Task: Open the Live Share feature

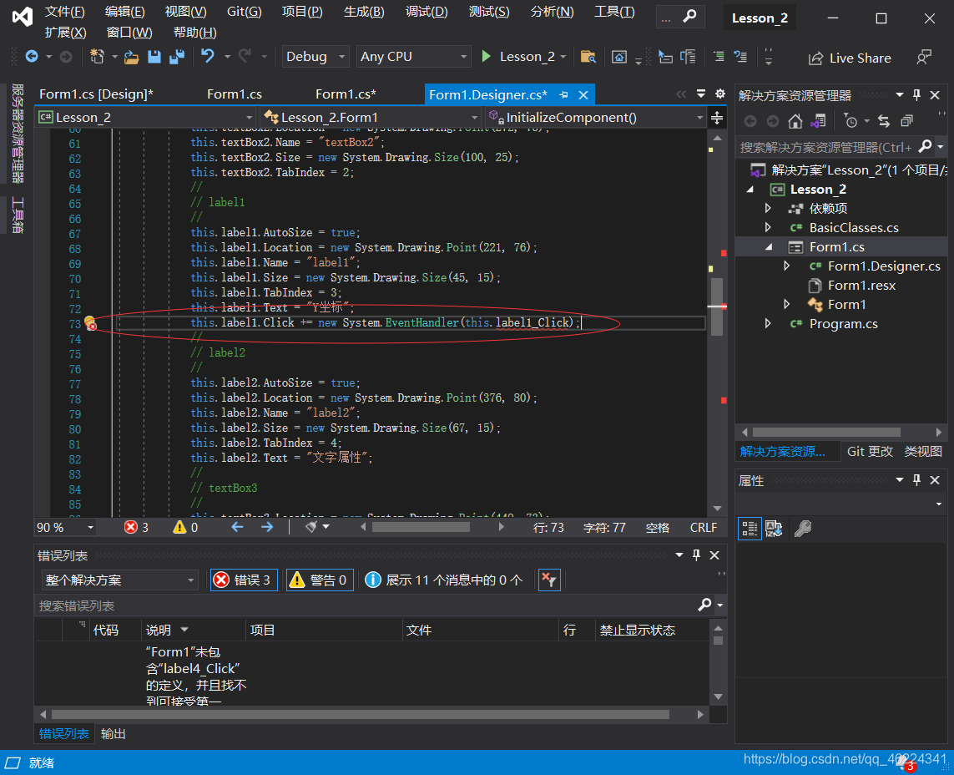Action: (x=850, y=58)
